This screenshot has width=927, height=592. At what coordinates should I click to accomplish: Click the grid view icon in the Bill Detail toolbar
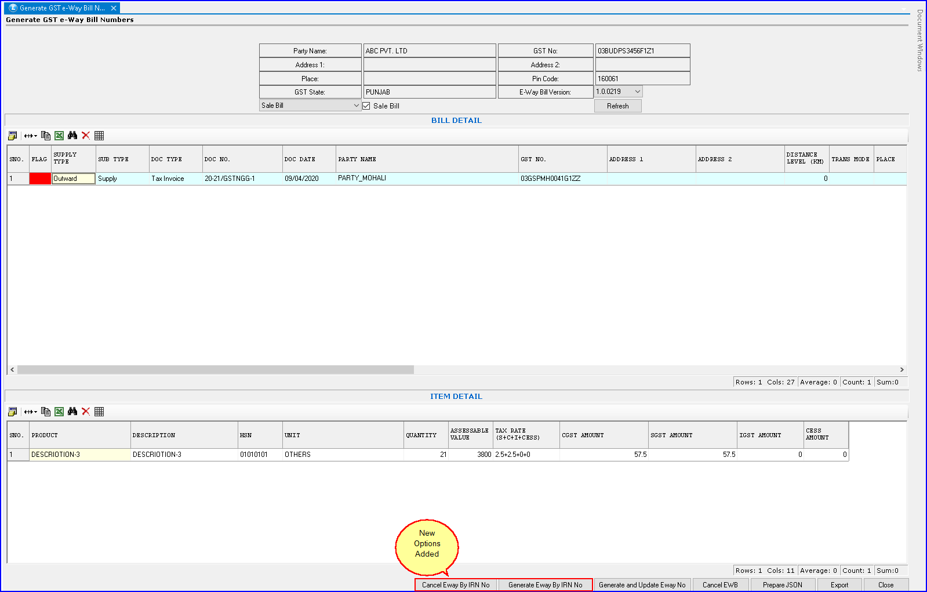[99, 136]
